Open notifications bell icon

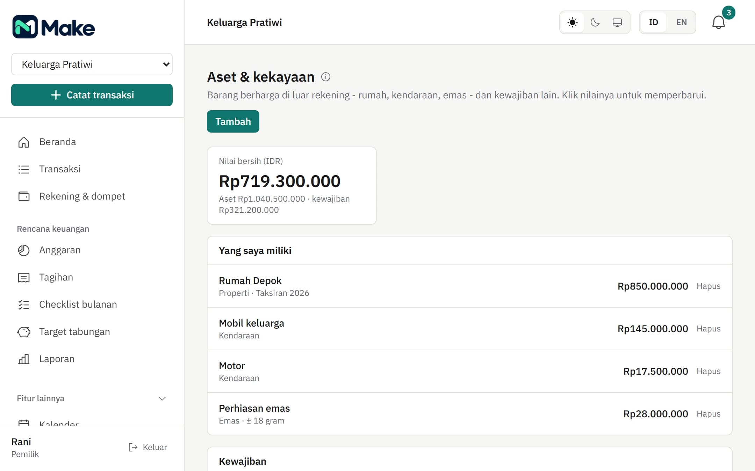tap(719, 22)
